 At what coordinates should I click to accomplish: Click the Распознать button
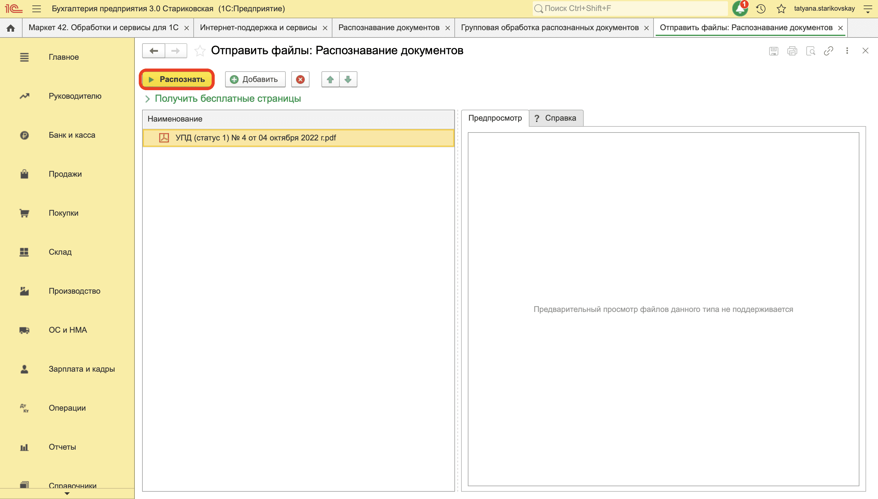click(177, 80)
